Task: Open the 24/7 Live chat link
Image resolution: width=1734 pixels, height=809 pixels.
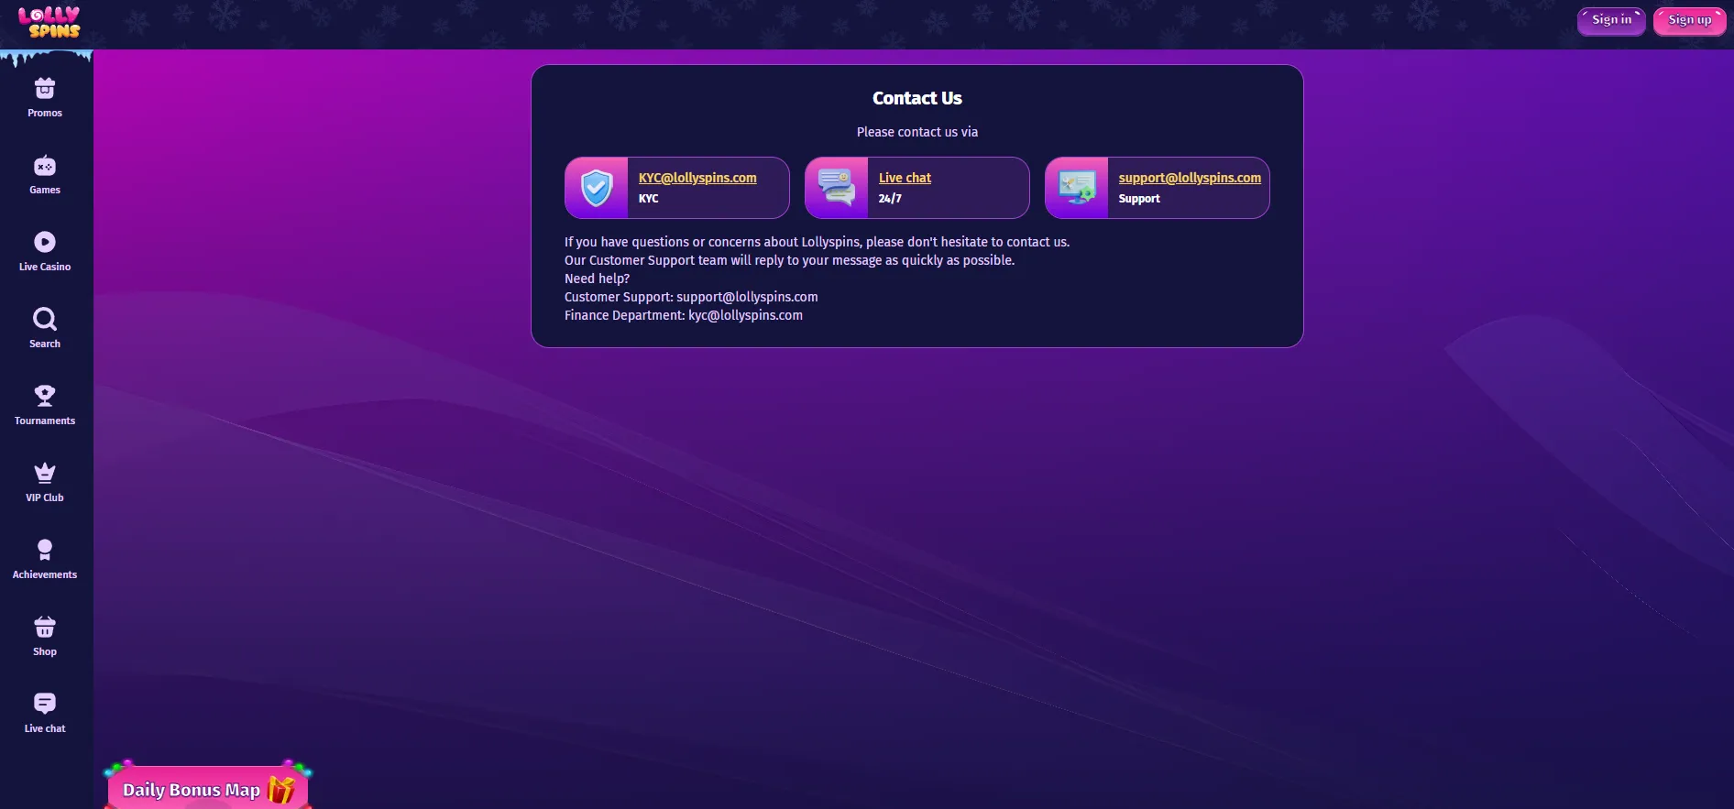Action: point(905,178)
